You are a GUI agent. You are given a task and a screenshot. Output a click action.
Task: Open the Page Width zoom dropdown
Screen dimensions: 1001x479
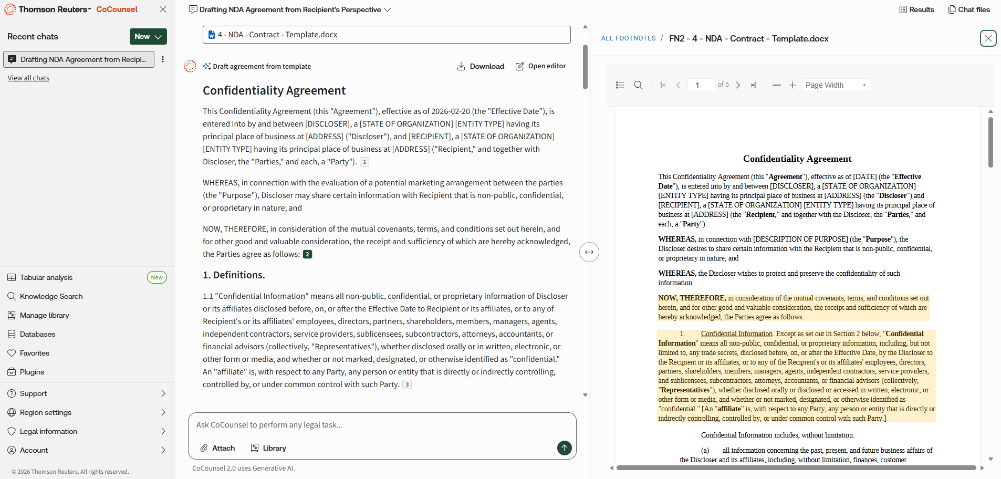(836, 85)
